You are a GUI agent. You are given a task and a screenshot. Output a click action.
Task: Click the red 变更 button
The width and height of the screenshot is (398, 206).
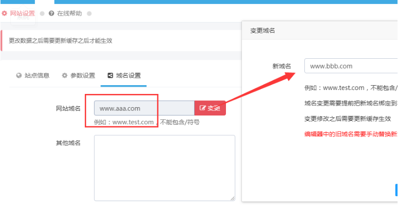[x=210, y=108]
